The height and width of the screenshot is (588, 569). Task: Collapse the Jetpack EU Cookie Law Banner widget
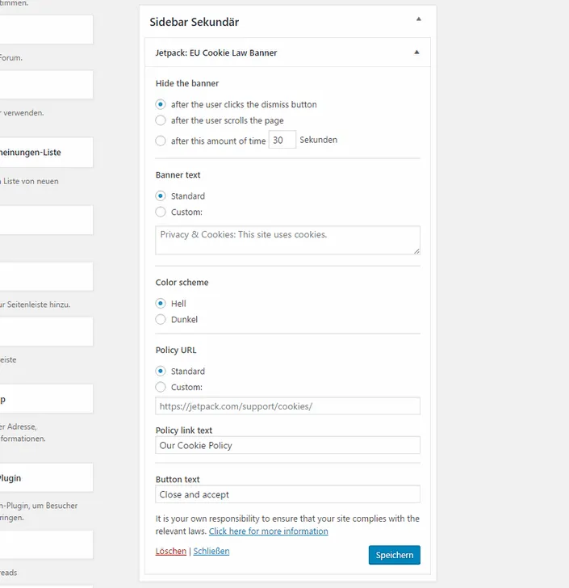coord(416,52)
